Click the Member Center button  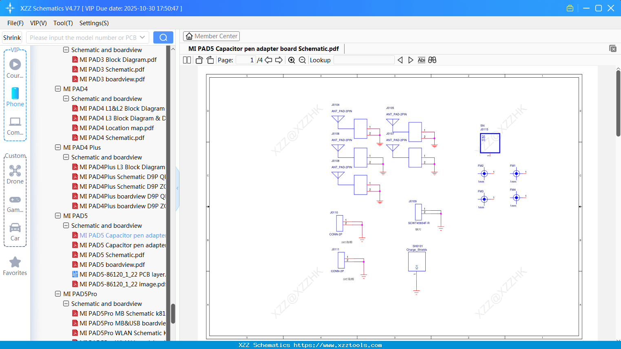[x=211, y=36]
